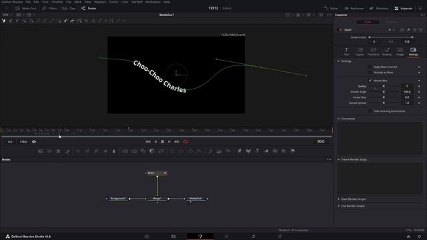This screenshot has width=427, height=240.
Task: Go to first frame button
Action: (148, 142)
